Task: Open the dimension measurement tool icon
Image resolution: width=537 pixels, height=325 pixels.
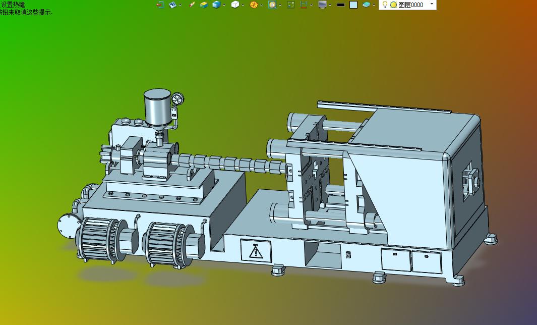Action: 304,5
